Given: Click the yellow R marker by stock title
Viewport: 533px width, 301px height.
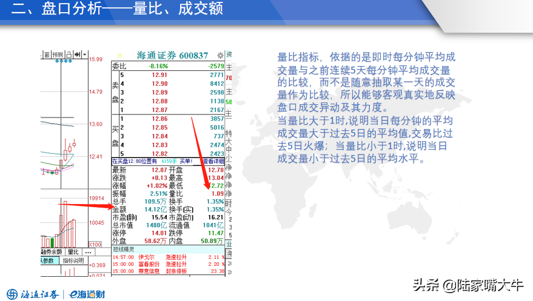Looking at the screenshot, I should coord(119,56).
